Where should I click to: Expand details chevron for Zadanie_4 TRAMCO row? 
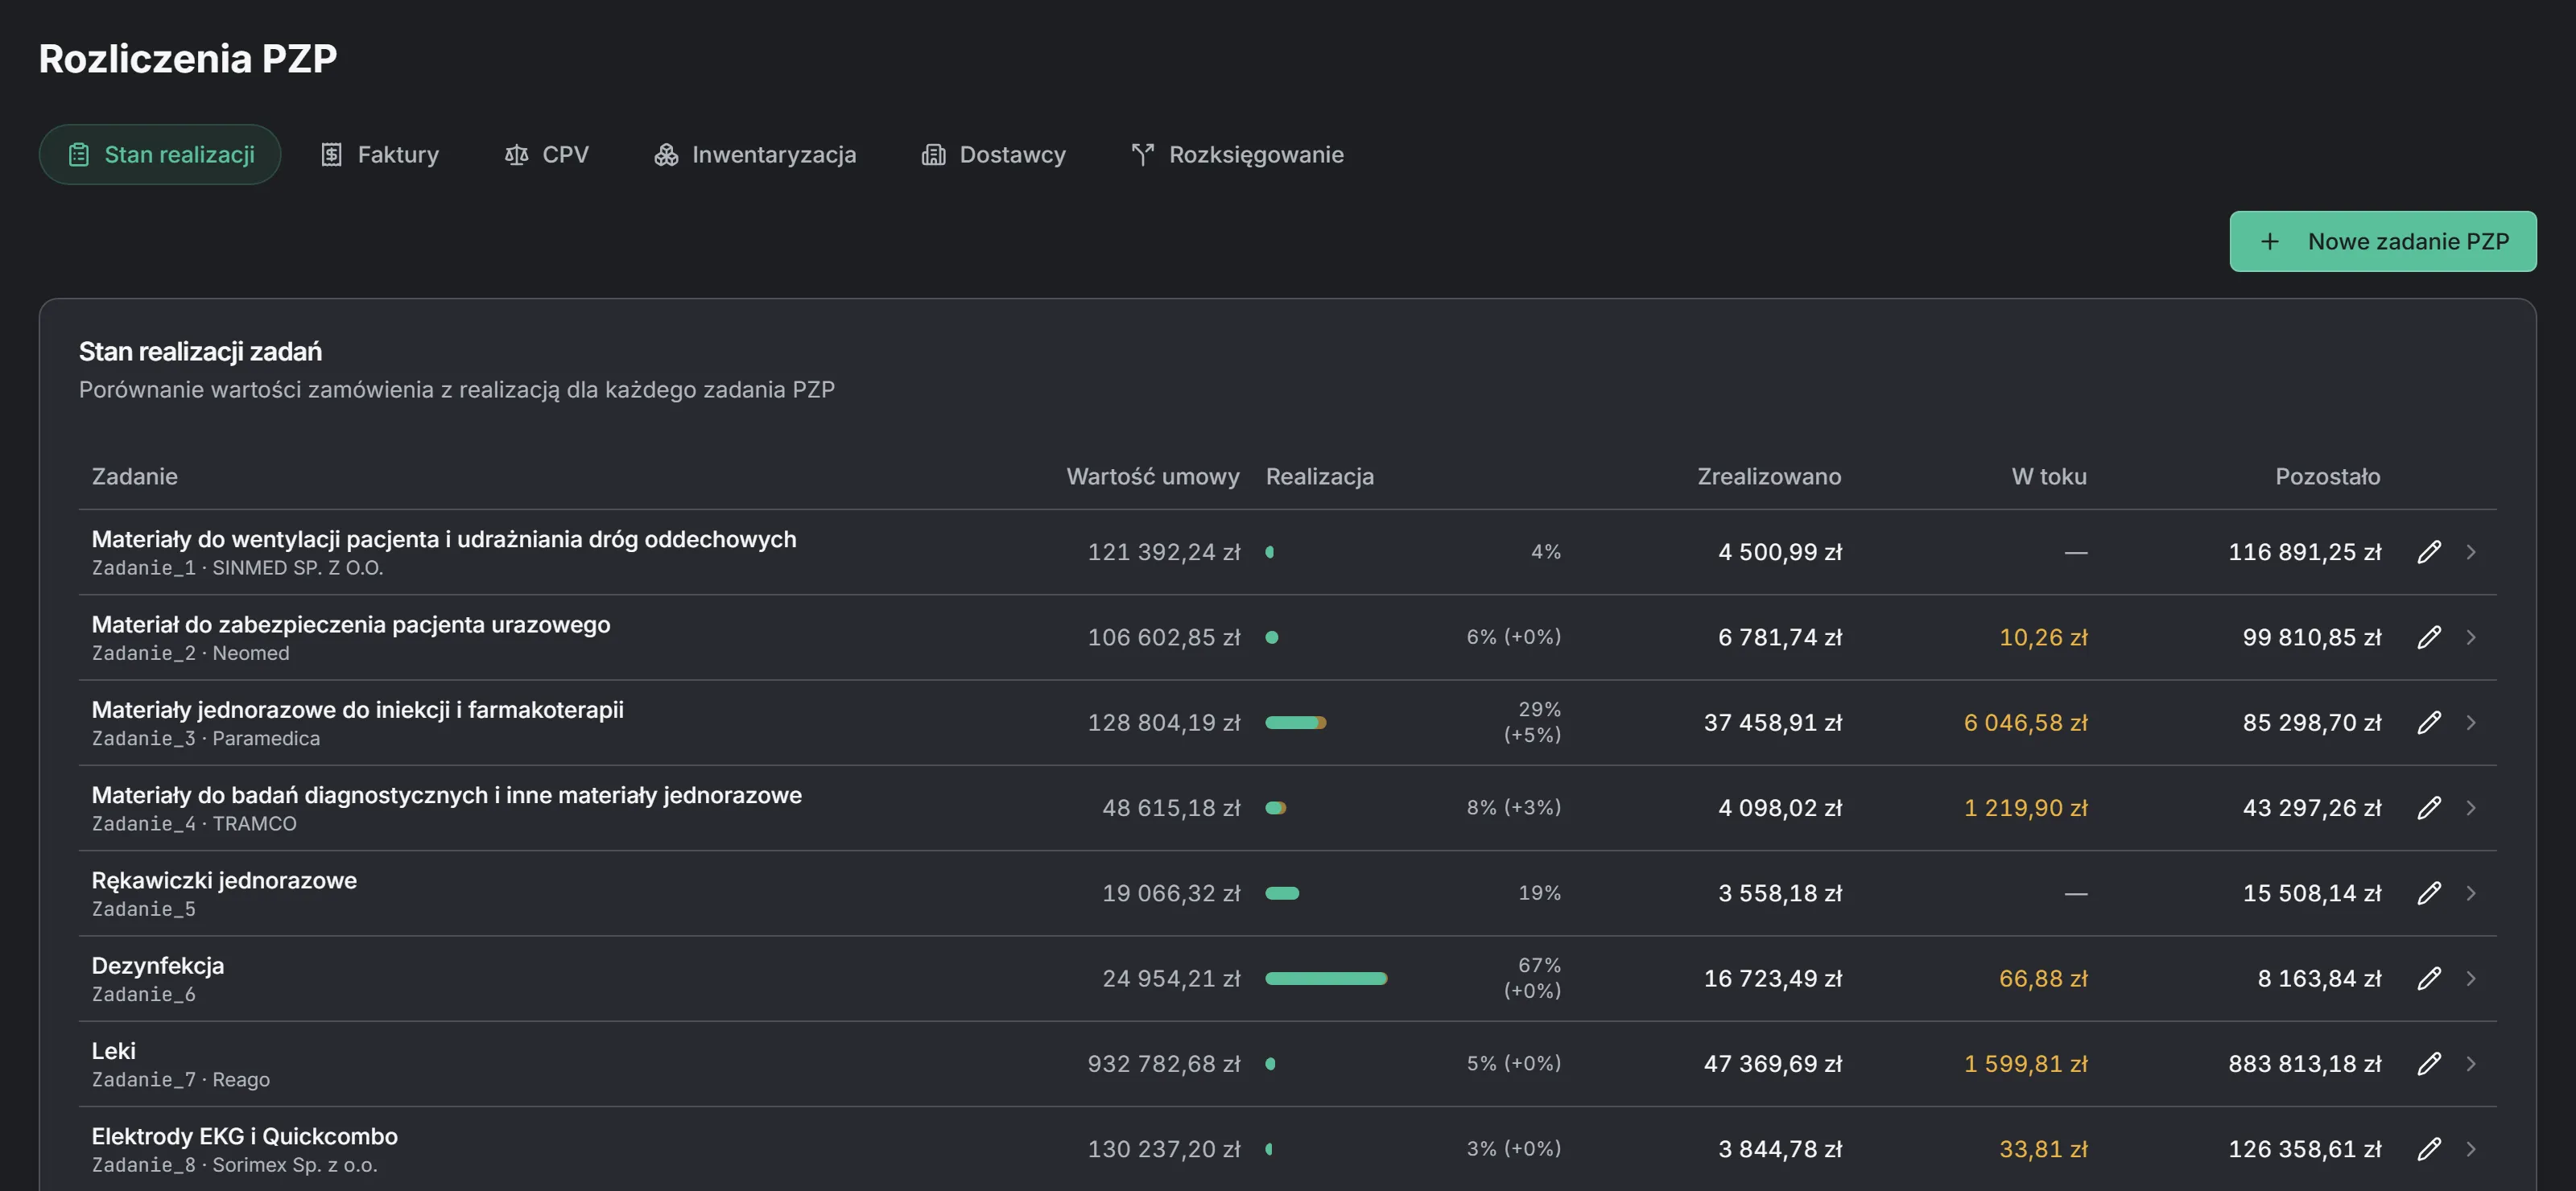click(x=2471, y=807)
